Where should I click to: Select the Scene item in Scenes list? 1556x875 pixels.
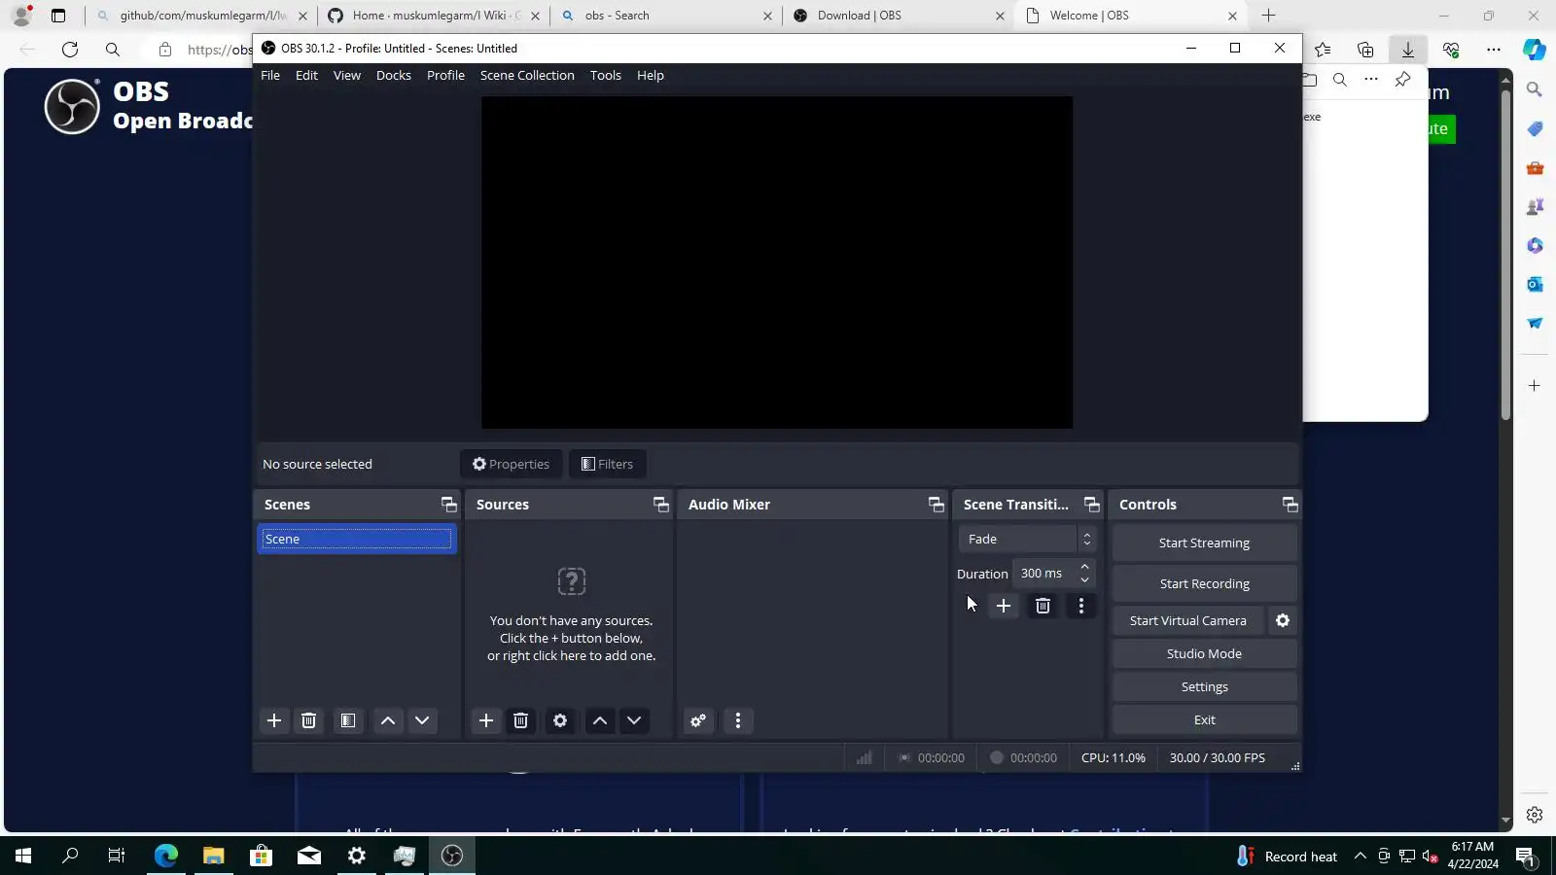tap(357, 540)
